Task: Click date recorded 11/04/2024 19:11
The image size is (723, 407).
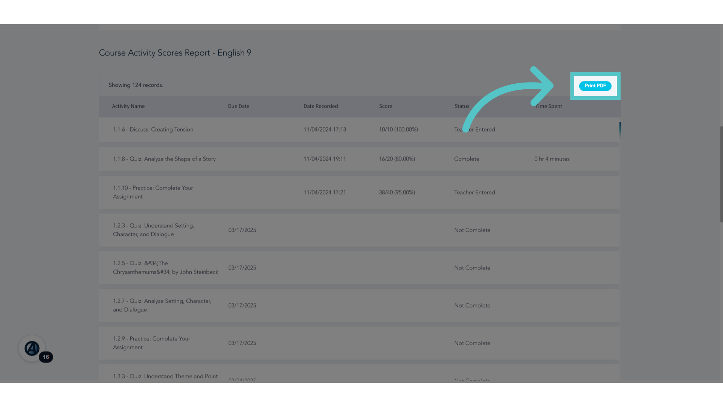Action: (x=325, y=159)
